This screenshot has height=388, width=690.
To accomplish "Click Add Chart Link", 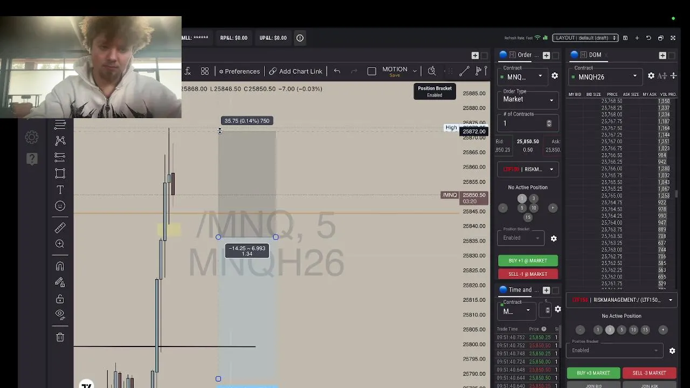I will pyautogui.click(x=295, y=71).
